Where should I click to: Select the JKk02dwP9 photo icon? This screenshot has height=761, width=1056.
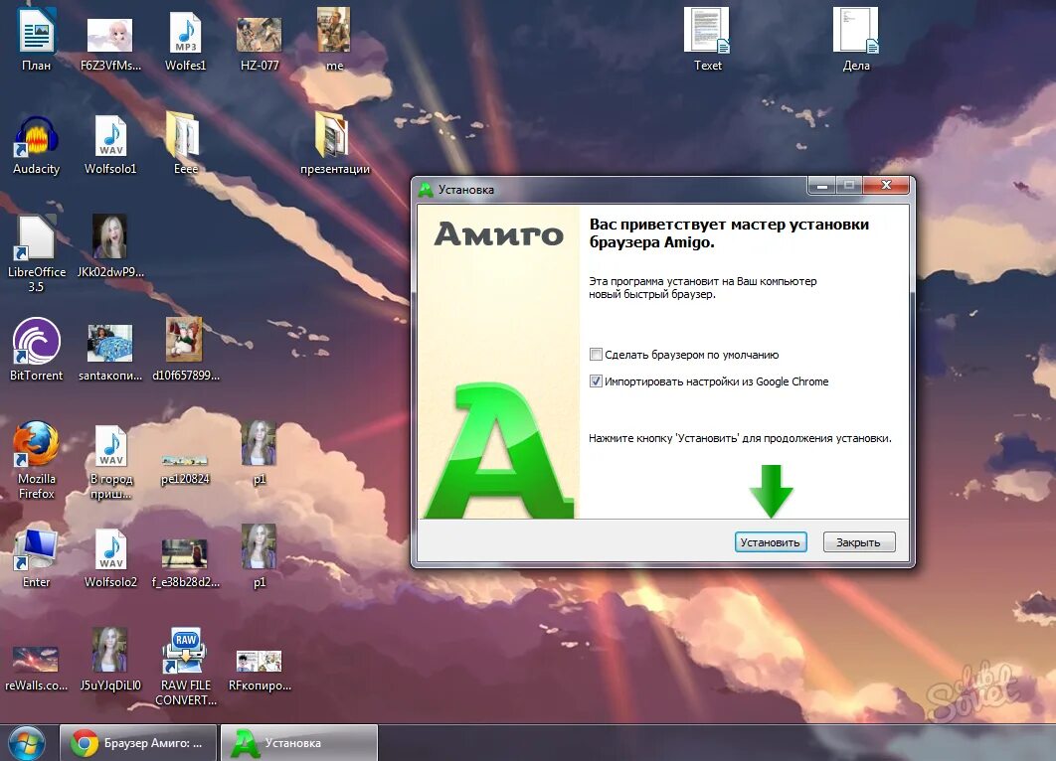(109, 236)
